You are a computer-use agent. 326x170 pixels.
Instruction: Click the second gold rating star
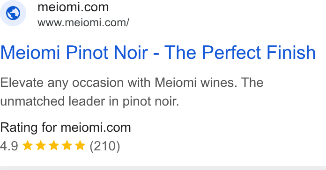[41, 145]
